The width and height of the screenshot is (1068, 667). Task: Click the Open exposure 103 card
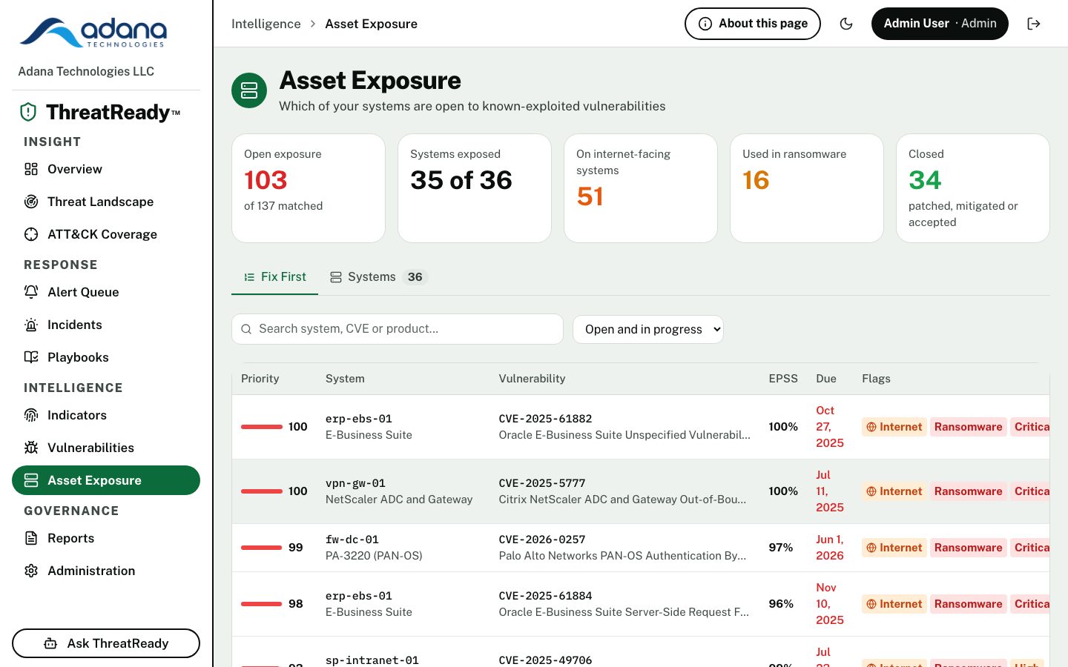309,188
